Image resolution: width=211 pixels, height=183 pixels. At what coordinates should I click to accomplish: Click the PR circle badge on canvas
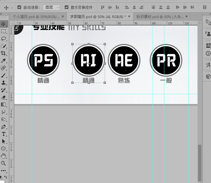point(166,60)
